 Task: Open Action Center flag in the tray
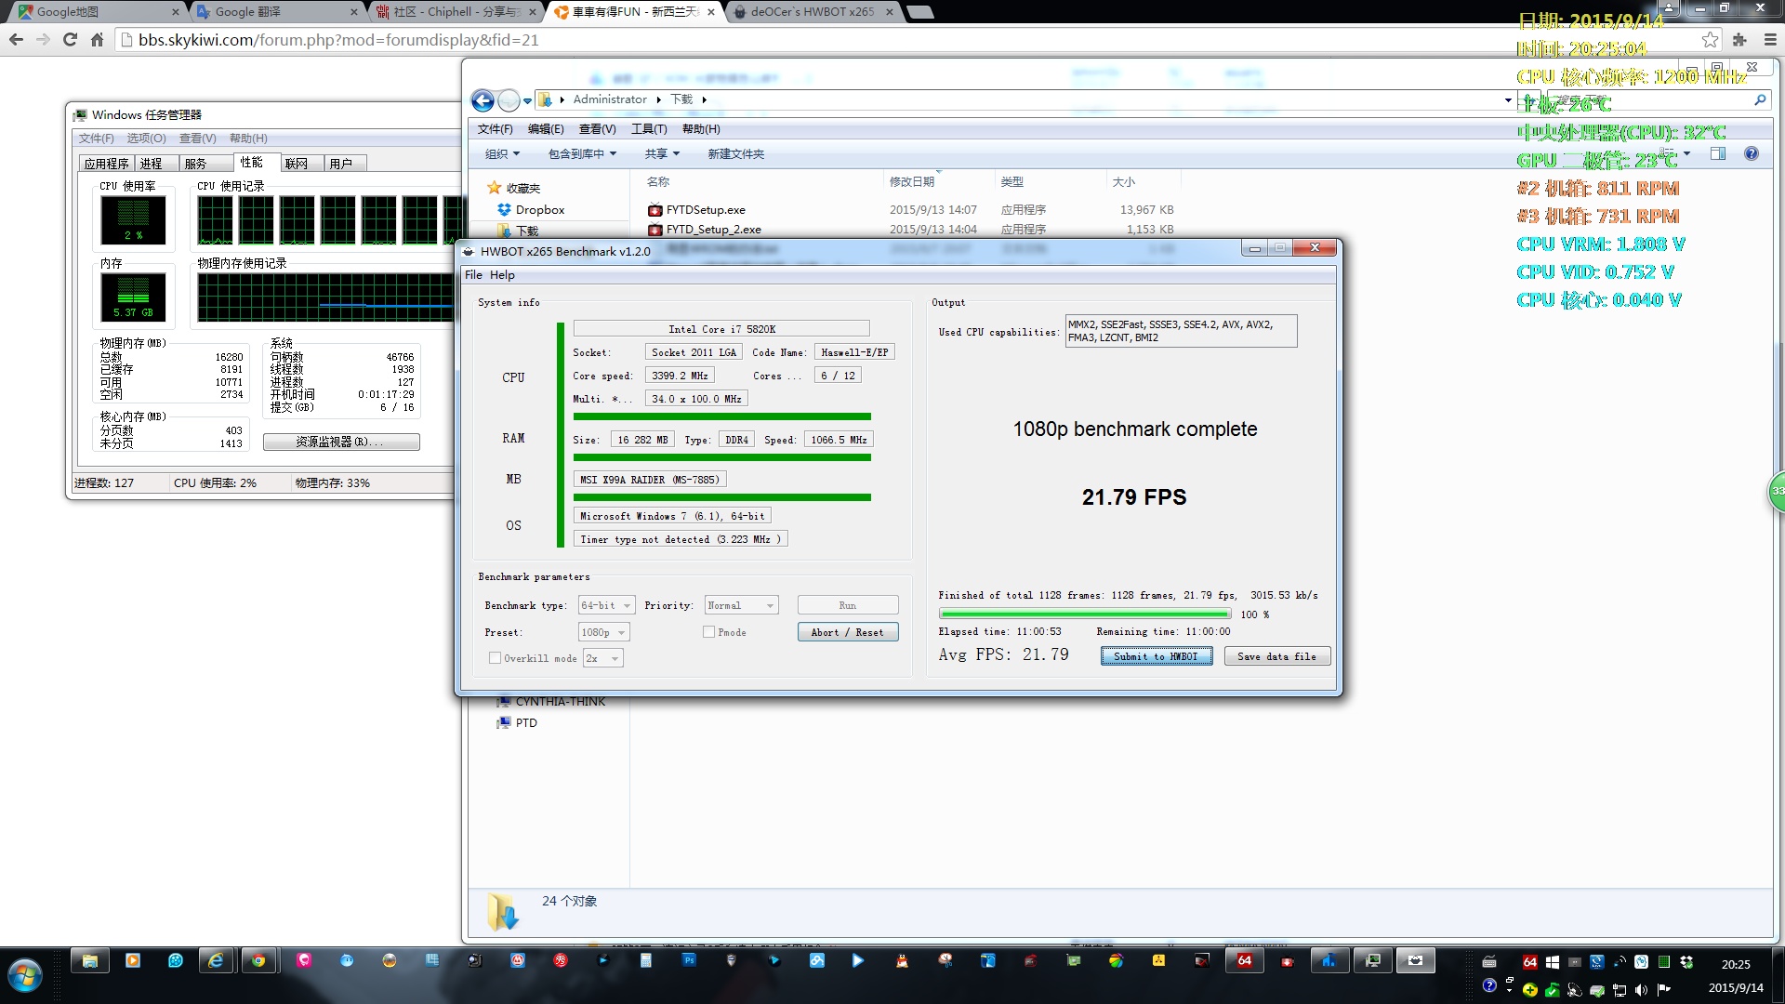(1664, 990)
